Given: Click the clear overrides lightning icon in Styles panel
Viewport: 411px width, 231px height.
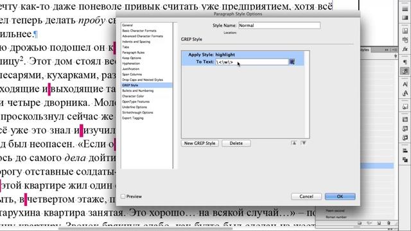Looking at the screenshot, I should [396, 56].
